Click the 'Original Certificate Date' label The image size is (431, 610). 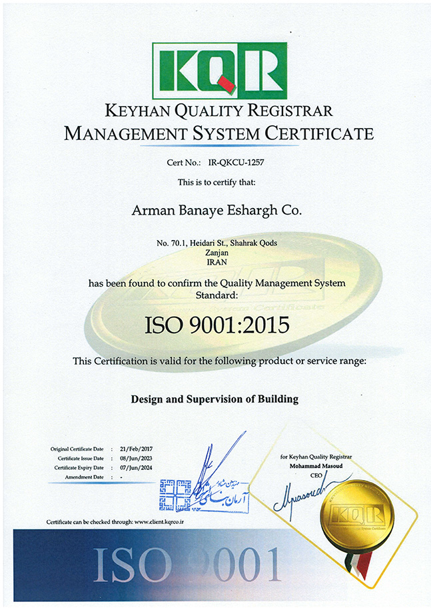tap(77, 449)
